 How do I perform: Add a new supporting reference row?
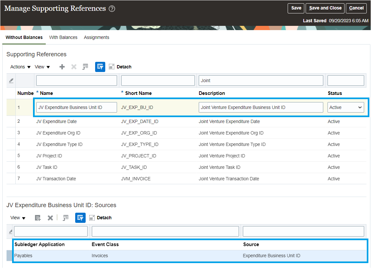(62, 67)
